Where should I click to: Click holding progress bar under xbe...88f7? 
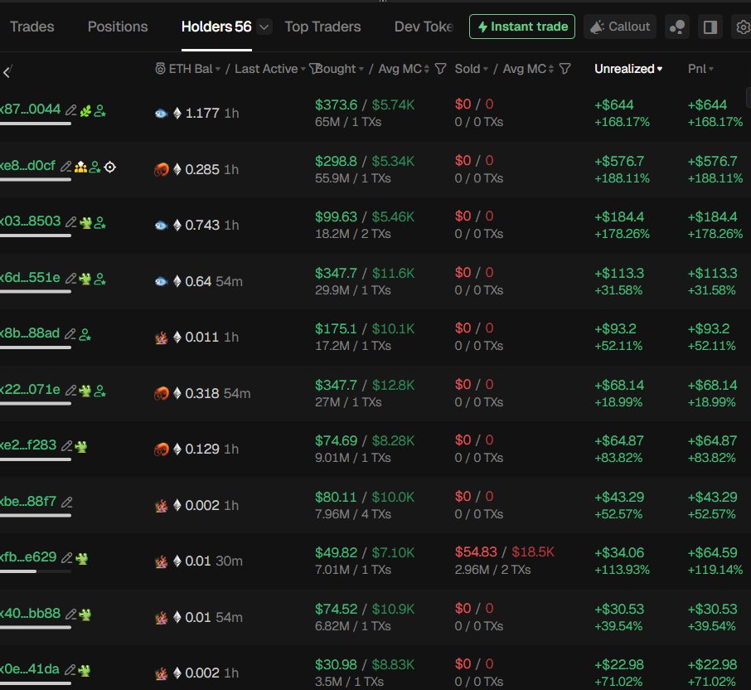coord(36,516)
